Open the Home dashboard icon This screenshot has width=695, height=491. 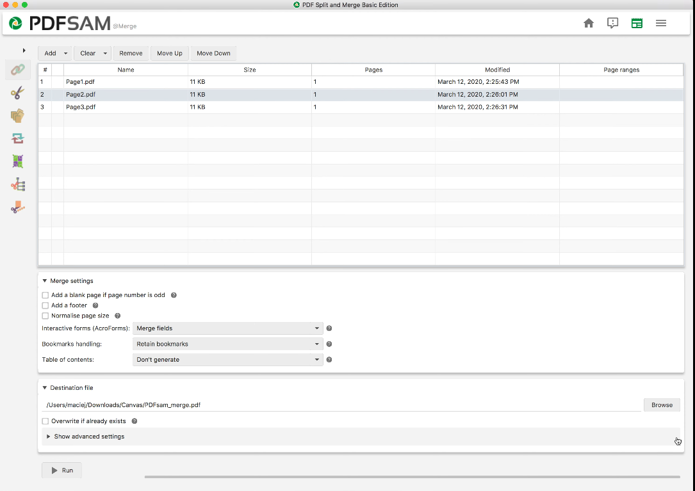tap(589, 23)
